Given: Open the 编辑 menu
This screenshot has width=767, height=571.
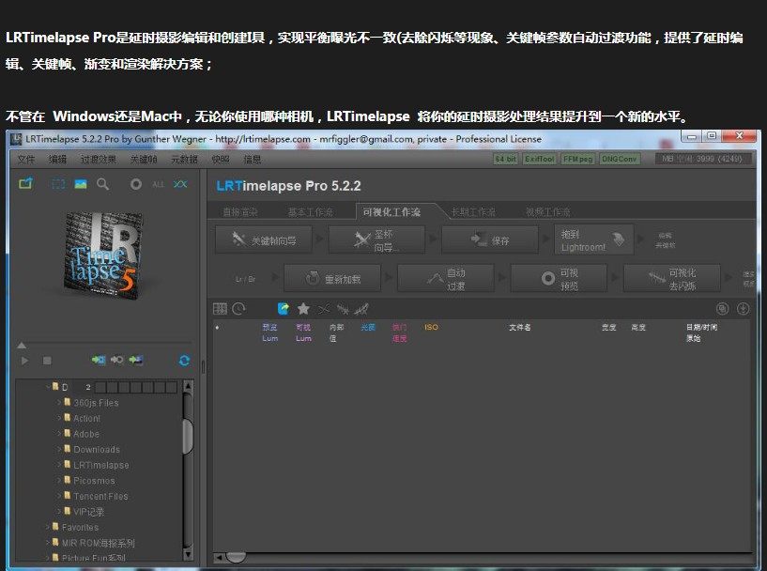Looking at the screenshot, I should [57, 159].
